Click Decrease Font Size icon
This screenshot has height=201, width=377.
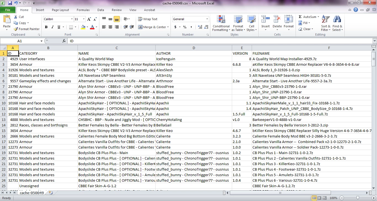coord(95,19)
